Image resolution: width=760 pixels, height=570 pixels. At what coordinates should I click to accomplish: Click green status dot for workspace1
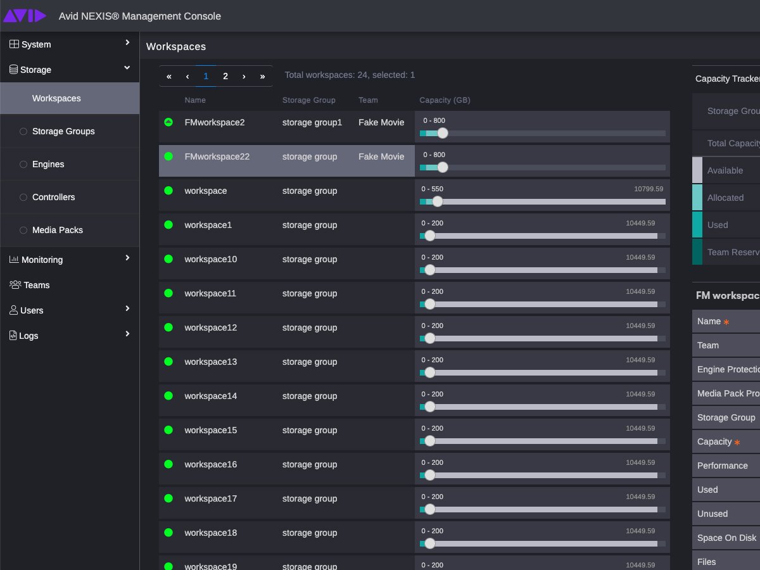click(x=168, y=225)
